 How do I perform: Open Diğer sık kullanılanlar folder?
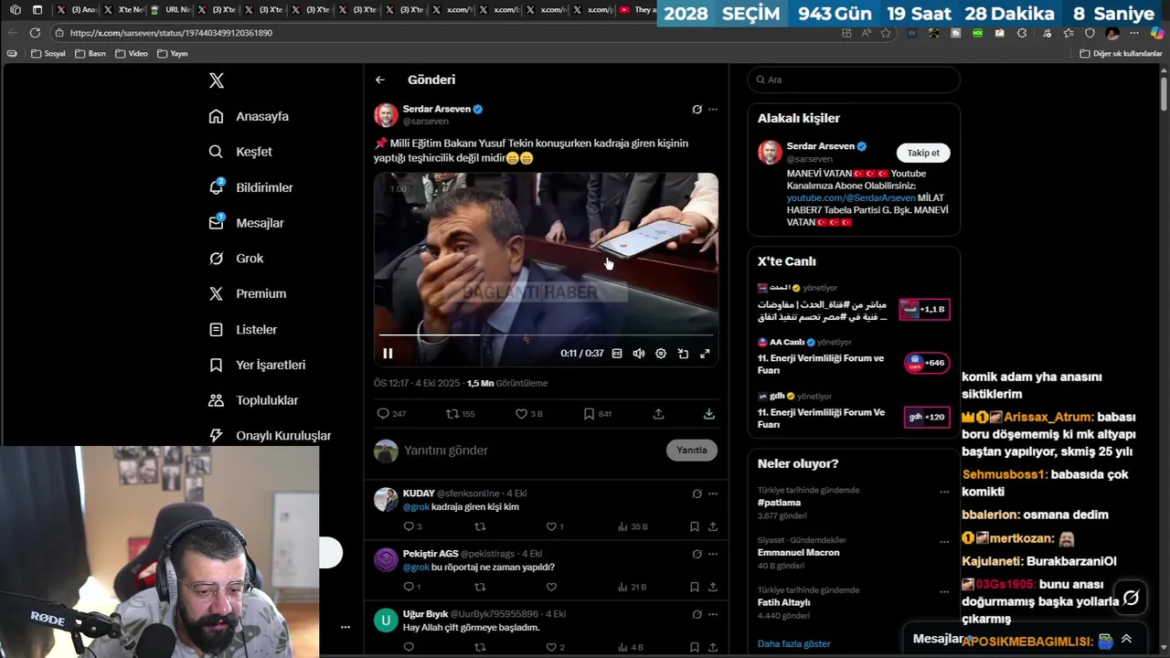[1121, 53]
